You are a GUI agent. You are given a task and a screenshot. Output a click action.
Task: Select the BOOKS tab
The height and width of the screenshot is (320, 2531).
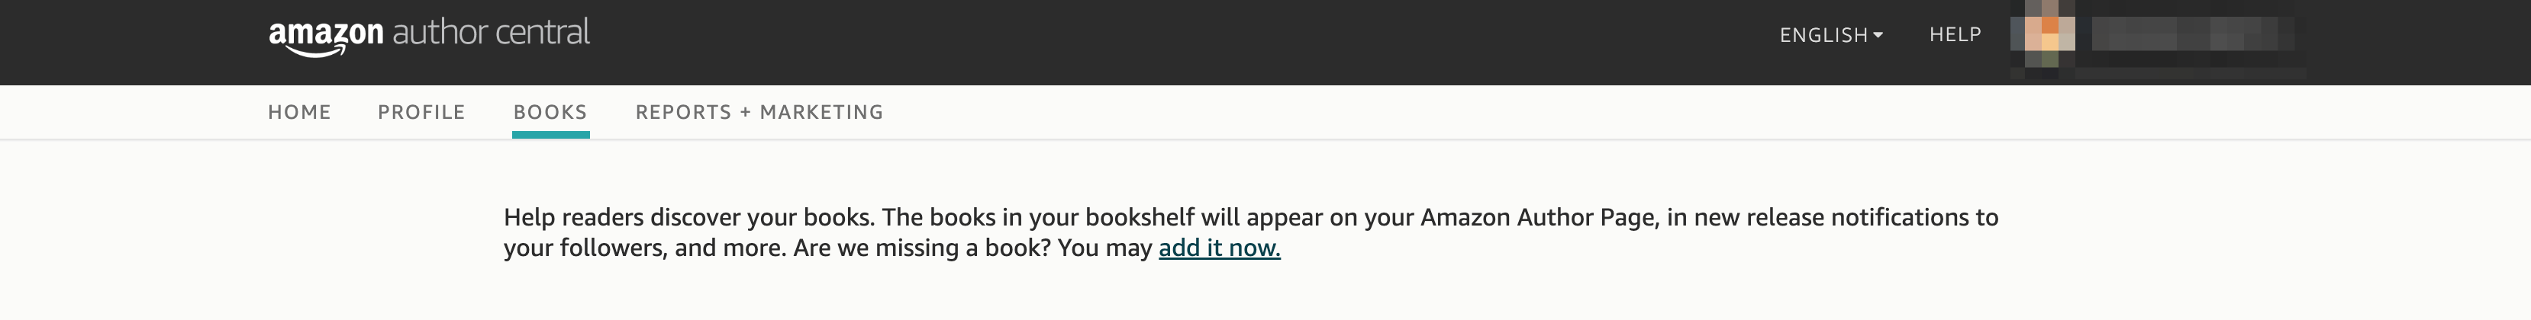pos(550,112)
